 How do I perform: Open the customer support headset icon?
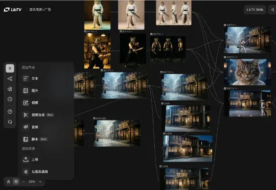(x=10, y=122)
